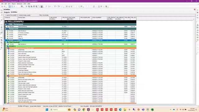Image resolution: width=199 pixels, height=112 pixels.
Task: Sort by the Activity ID column header
Action: [11, 18]
